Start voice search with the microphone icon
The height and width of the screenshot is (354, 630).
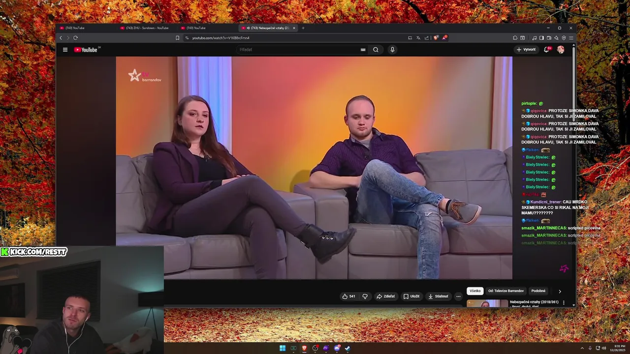coord(392,50)
